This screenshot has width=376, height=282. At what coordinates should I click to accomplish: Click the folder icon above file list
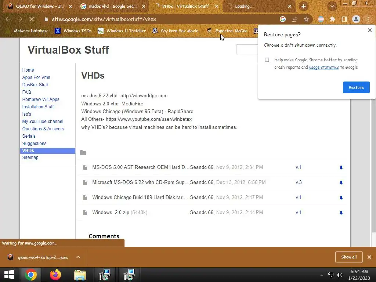(83, 152)
